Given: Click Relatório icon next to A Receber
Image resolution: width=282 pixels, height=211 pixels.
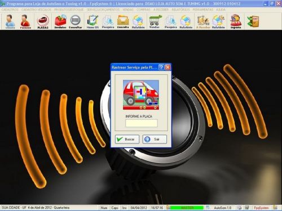Looking at the screenshot, I should (218, 22).
